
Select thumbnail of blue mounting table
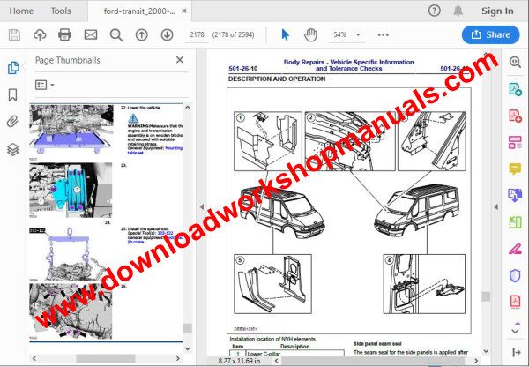(x=71, y=129)
